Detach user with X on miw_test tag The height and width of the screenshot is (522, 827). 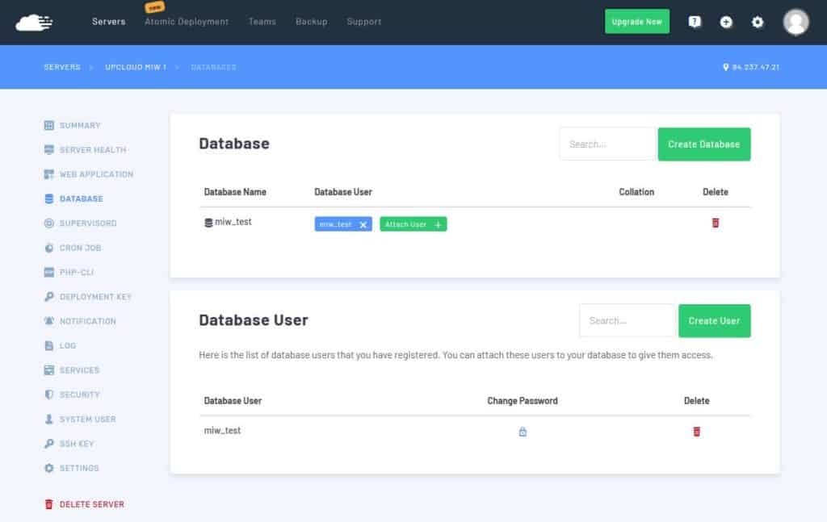tap(363, 225)
